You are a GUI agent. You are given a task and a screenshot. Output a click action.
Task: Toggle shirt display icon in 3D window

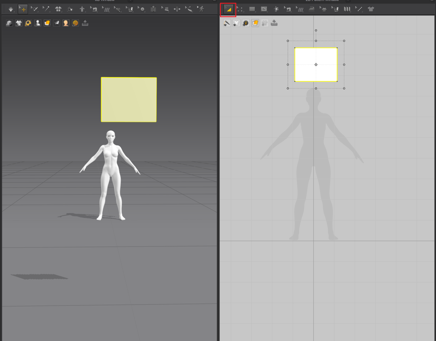point(19,23)
